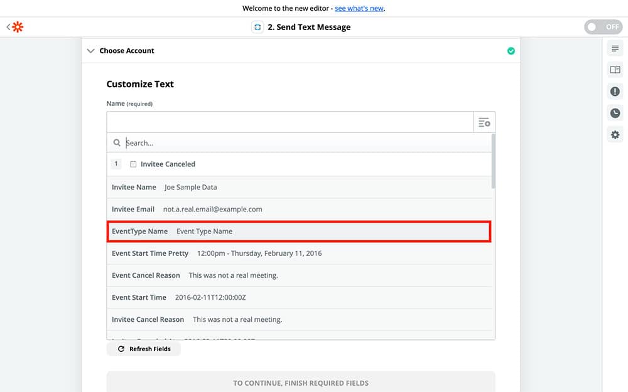Click into the Search fields box
Image resolution: width=628 pixels, height=392 pixels.
click(x=301, y=143)
